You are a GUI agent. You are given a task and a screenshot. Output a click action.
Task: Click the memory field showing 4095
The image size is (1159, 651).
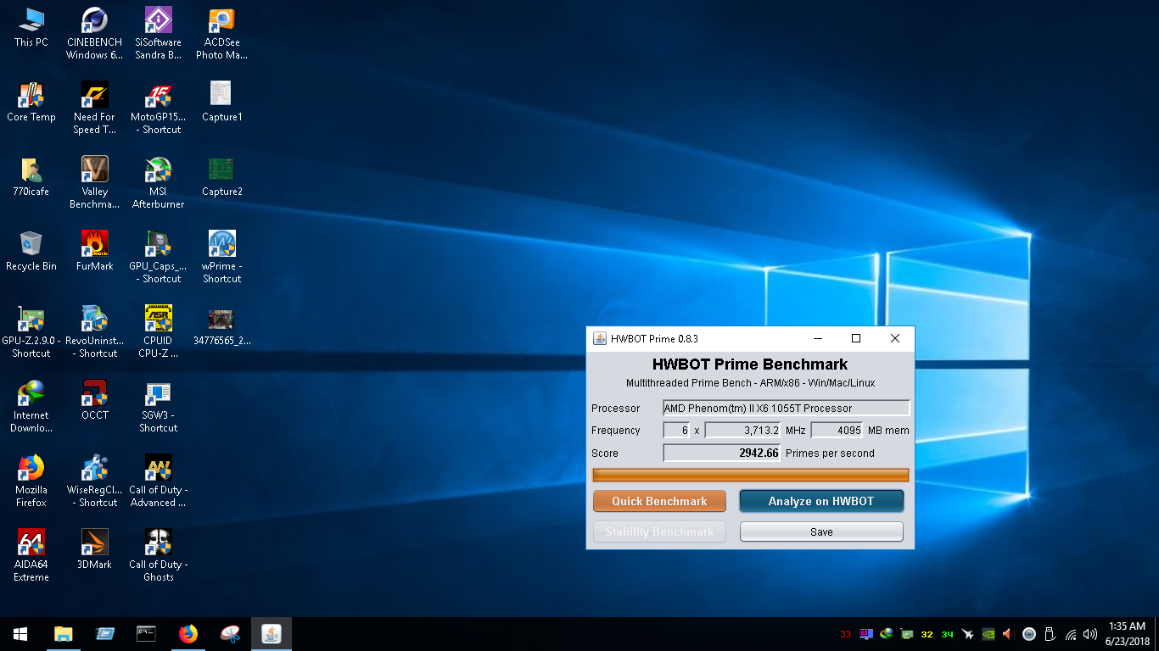[x=837, y=431]
